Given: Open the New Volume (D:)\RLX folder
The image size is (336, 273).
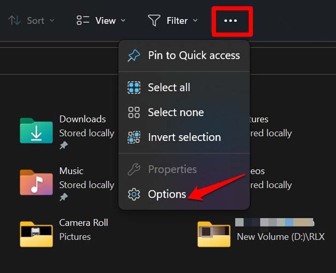Looking at the screenshot, I should (x=214, y=233).
